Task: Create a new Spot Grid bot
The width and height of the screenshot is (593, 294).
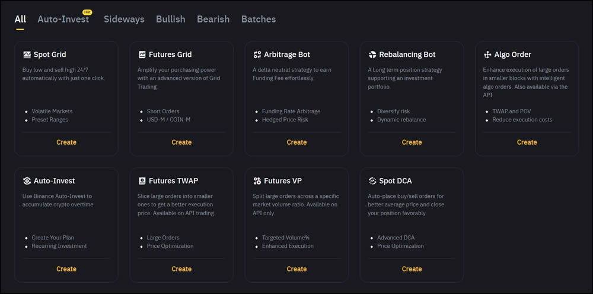Action: tap(66, 142)
